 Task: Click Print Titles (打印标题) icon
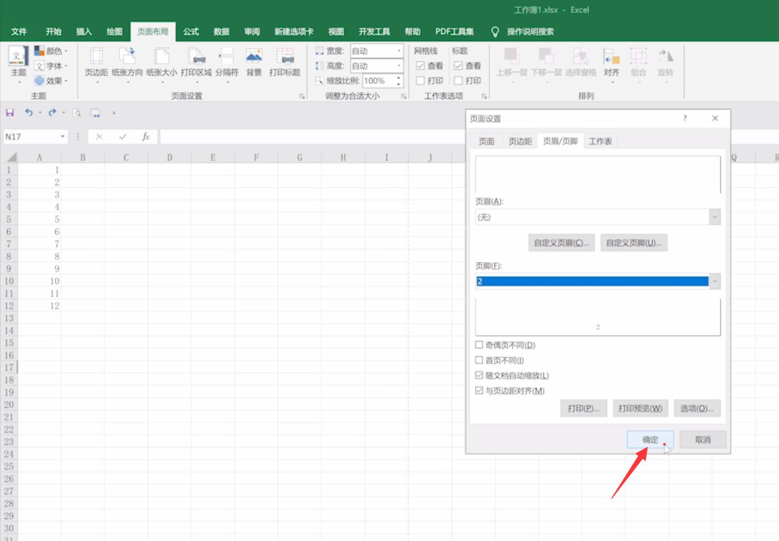(x=285, y=56)
